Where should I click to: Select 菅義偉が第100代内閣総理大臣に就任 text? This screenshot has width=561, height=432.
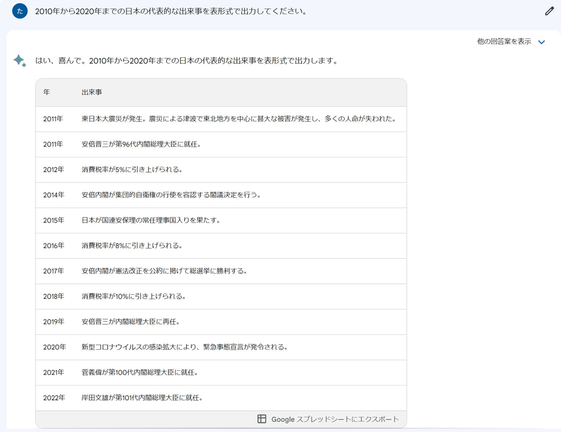click(x=140, y=372)
